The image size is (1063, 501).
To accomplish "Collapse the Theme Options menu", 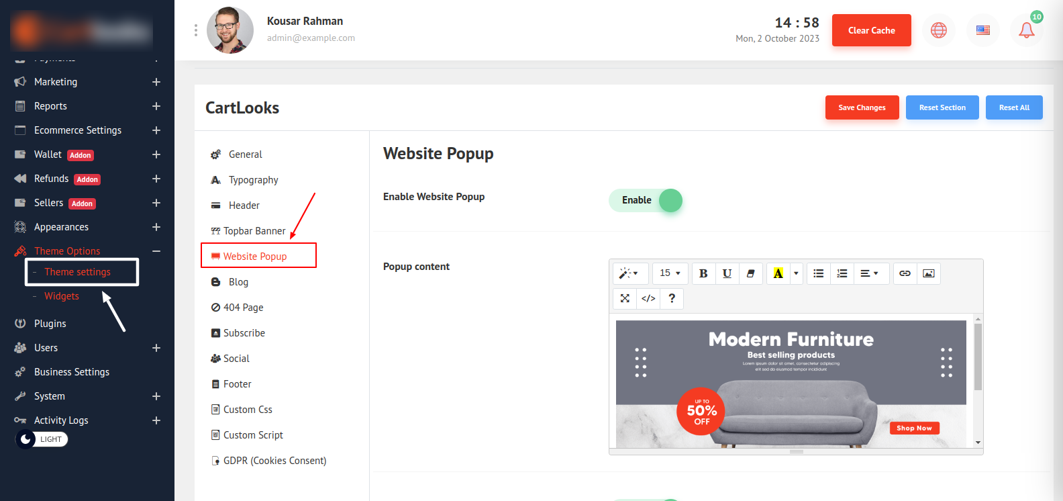I will click(156, 251).
